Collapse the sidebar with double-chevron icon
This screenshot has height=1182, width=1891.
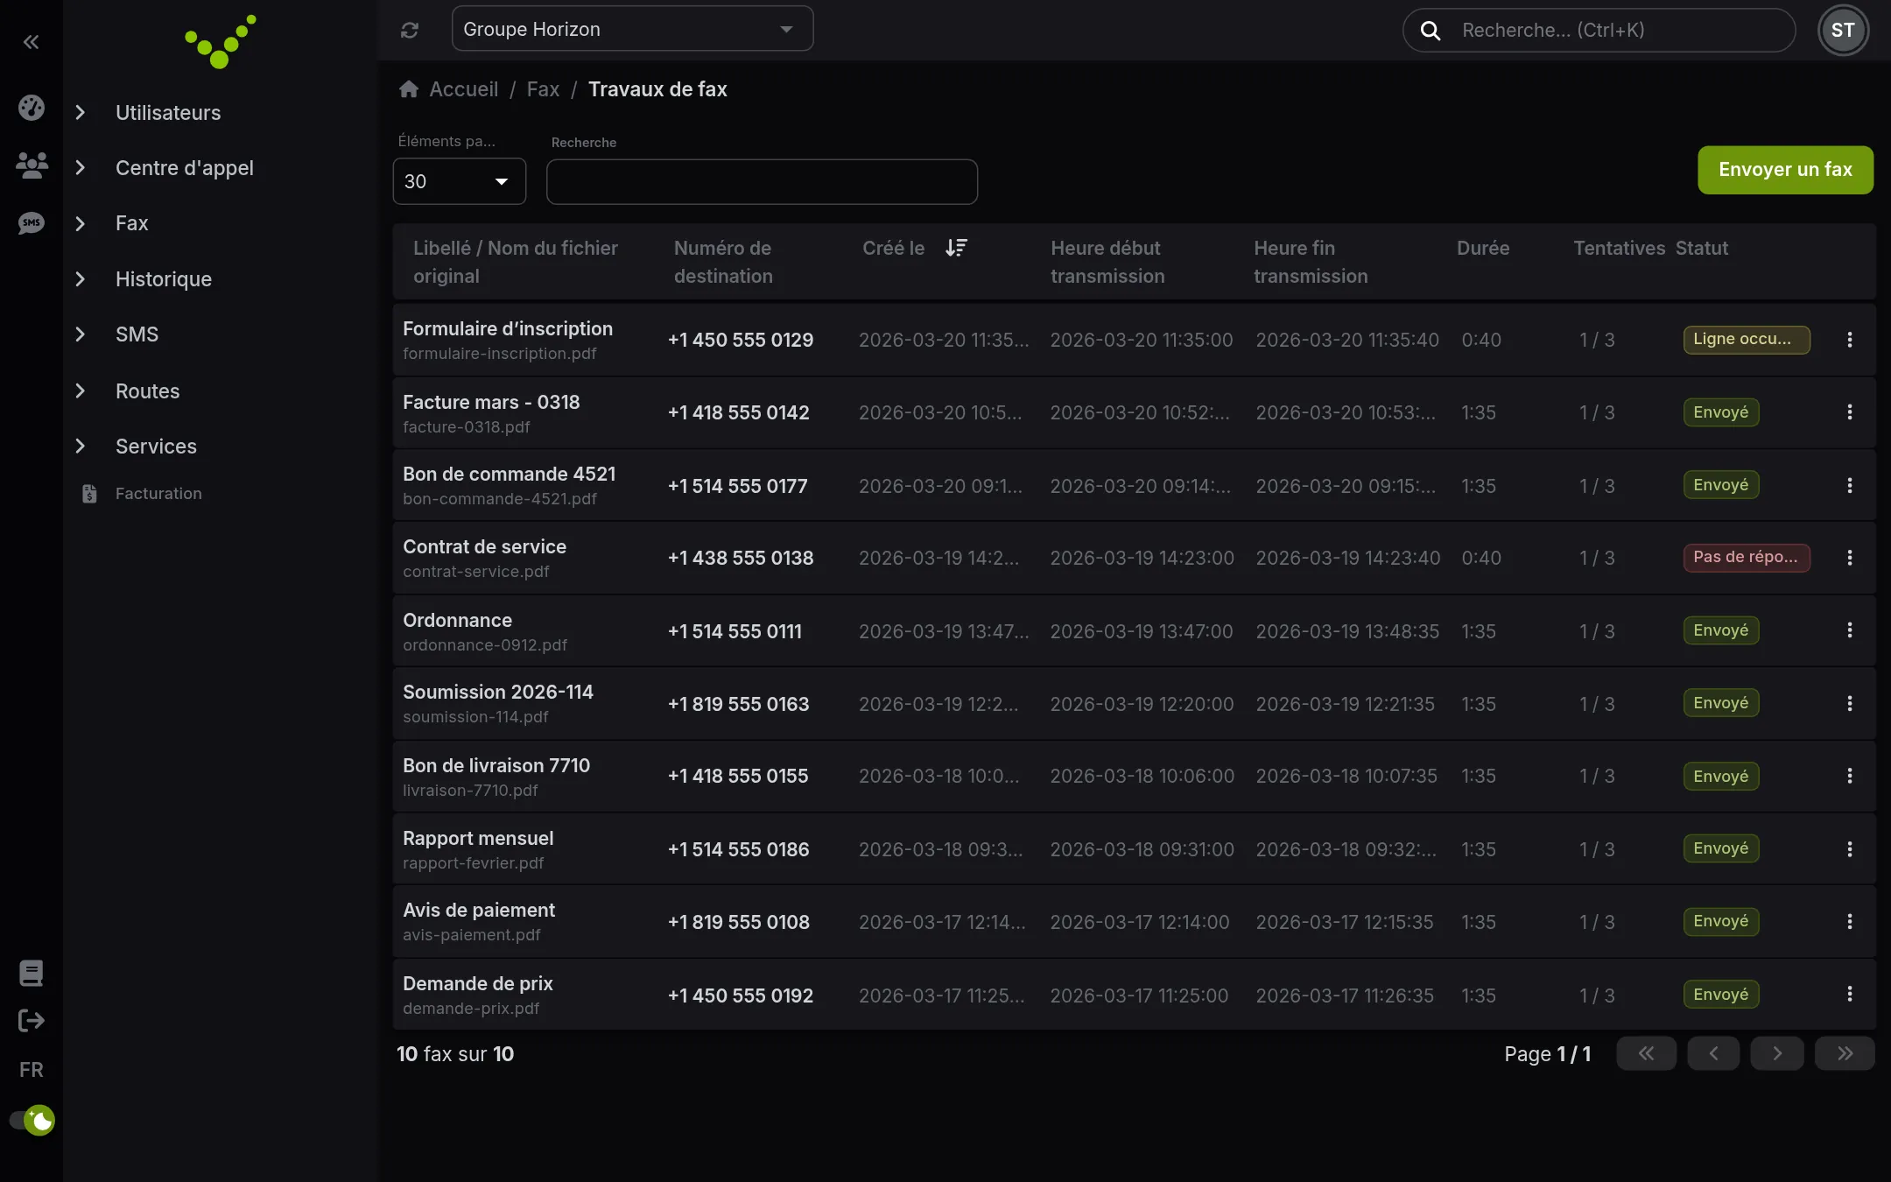31,41
